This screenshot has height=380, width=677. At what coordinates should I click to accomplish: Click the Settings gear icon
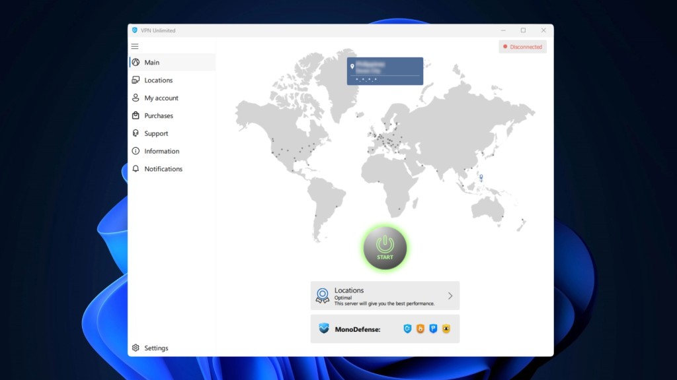(136, 348)
